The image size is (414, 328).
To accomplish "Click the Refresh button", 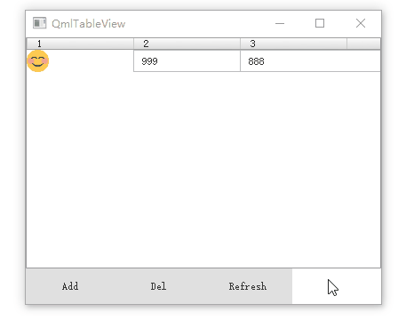I will (248, 286).
